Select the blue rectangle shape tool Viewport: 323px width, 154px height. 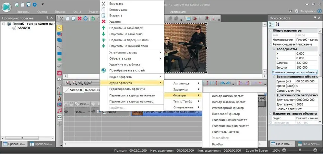[59, 54]
